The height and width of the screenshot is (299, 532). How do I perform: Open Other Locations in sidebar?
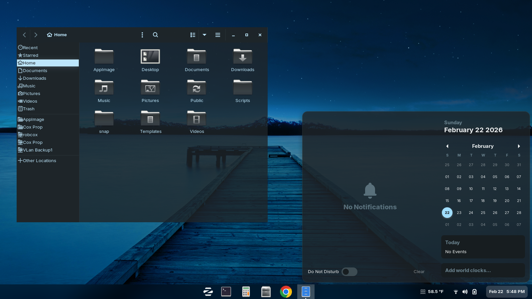(x=48, y=160)
